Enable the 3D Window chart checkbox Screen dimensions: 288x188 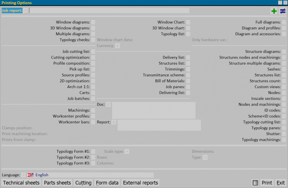tap(188, 28)
